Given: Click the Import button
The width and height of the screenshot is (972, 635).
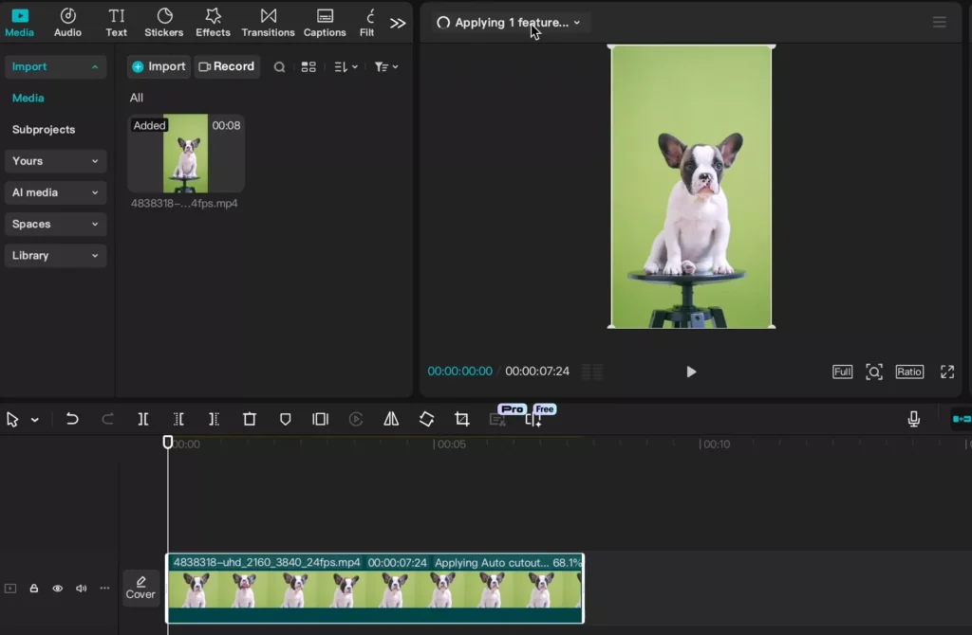Looking at the screenshot, I should pos(159,66).
